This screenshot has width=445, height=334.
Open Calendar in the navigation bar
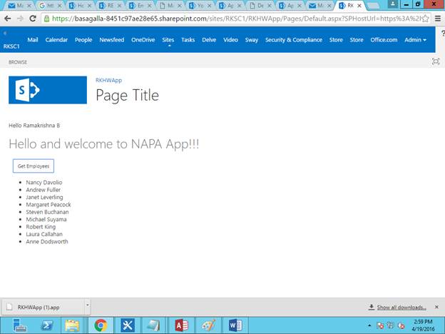pos(56,40)
